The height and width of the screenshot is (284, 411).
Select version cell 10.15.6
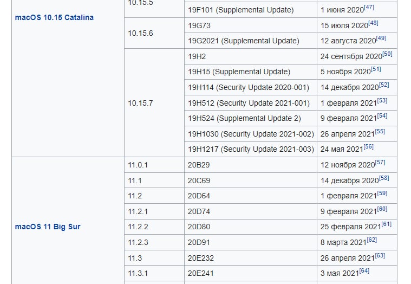pos(154,33)
